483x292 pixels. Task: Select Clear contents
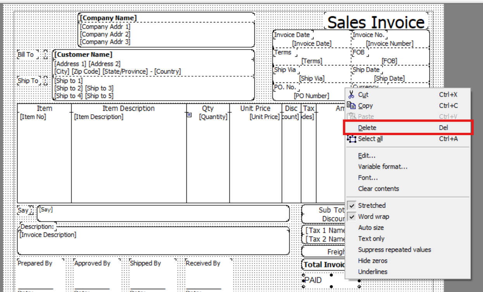pos(378,189)
